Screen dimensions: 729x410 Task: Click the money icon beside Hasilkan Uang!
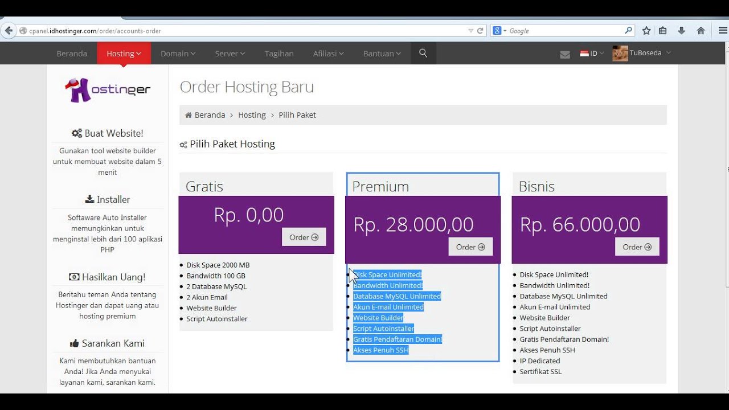(74, 277)
